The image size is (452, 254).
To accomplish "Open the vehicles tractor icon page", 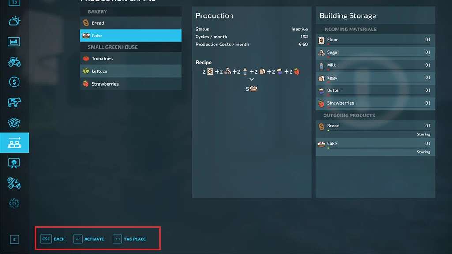I will (14, 62).
